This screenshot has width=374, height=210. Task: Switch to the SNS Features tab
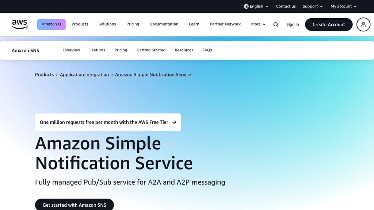pyautogui.click(x=97, y=50)
